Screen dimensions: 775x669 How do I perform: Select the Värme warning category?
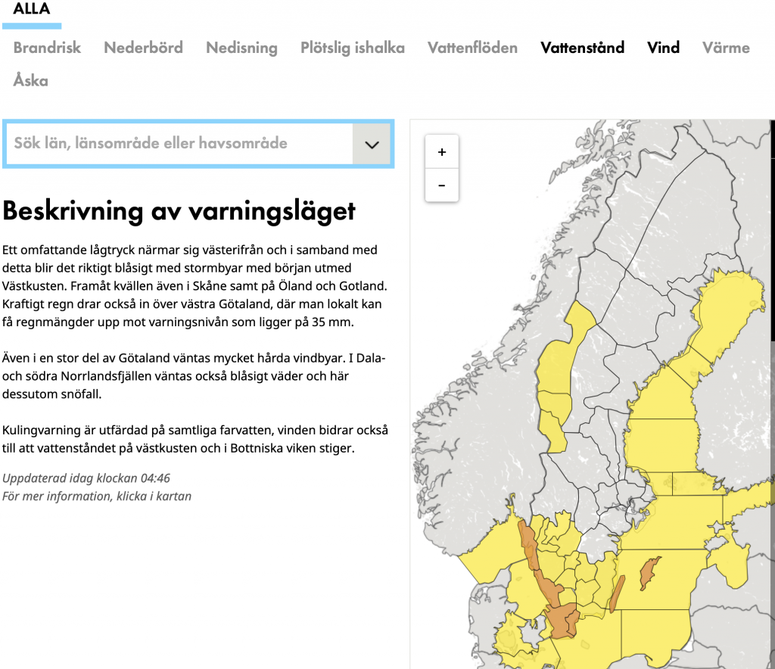[x=726, y=48]
